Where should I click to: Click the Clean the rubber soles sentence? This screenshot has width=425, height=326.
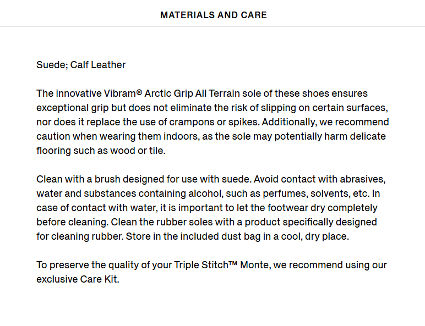206,229
